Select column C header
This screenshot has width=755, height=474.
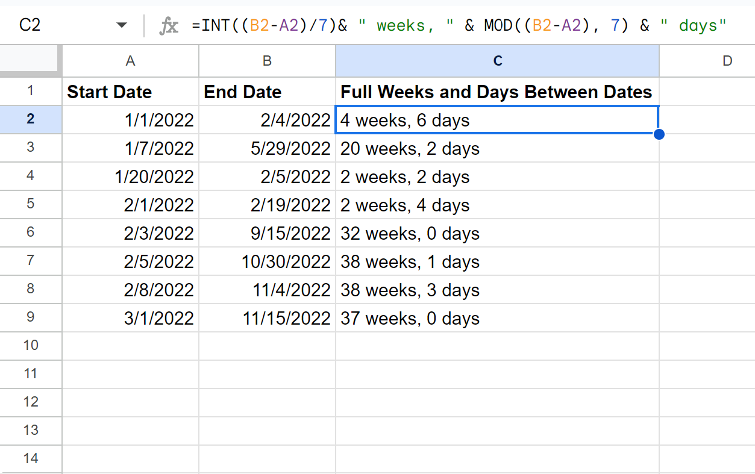(497, 61)
